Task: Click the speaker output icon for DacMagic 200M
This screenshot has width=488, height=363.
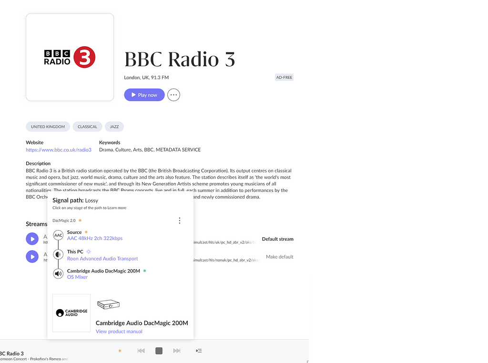Action: 58,273
